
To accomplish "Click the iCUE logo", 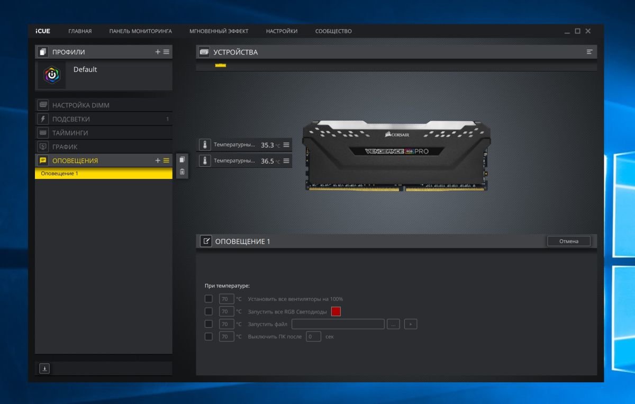I will pyautogui.click(x=43, y=31).
